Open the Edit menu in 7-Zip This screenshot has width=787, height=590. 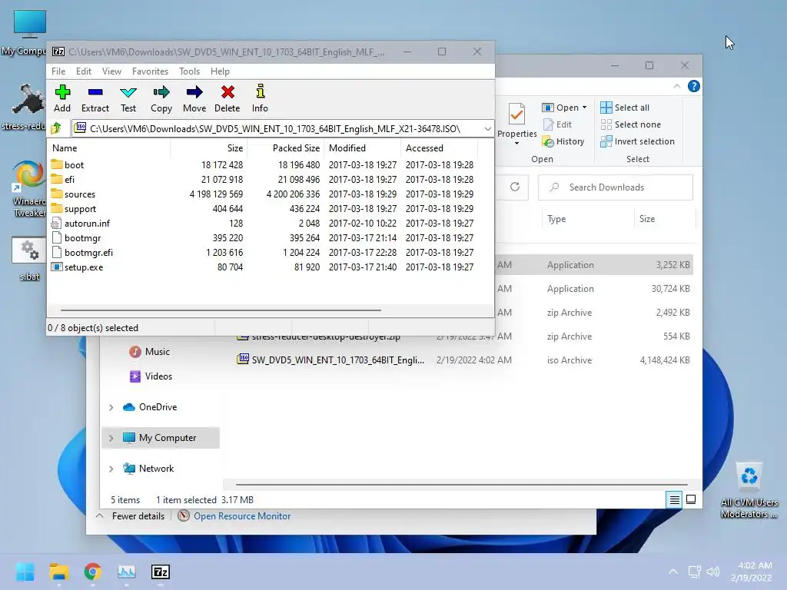tap(84, 71)
